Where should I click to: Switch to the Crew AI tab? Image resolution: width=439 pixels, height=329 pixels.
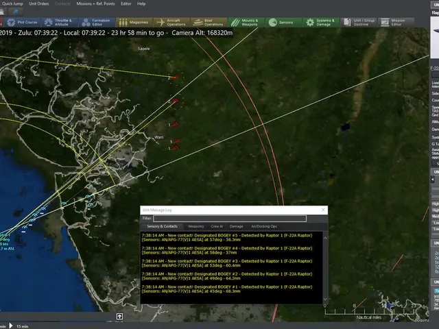click(x=217, y=226)
